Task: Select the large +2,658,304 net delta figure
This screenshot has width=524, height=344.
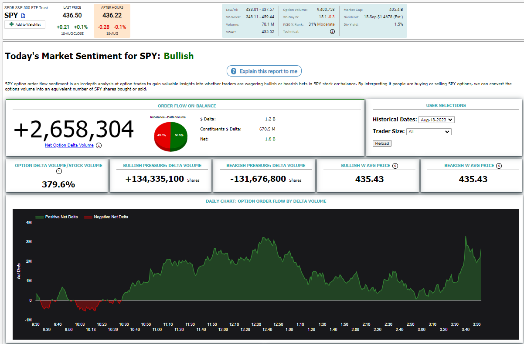Action: point(74,130)
